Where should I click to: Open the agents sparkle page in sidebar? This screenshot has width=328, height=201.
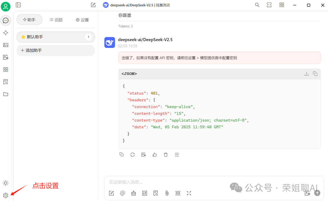[6, 33]
